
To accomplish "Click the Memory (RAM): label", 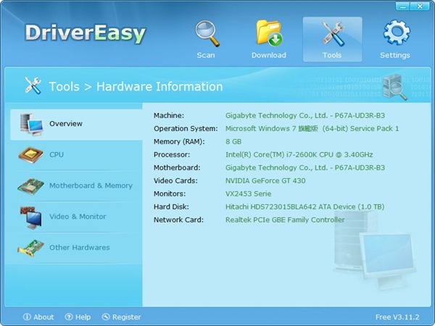I will (179, 142).
